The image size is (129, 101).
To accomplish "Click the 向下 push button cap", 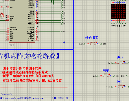I will [x=120, y=85].
